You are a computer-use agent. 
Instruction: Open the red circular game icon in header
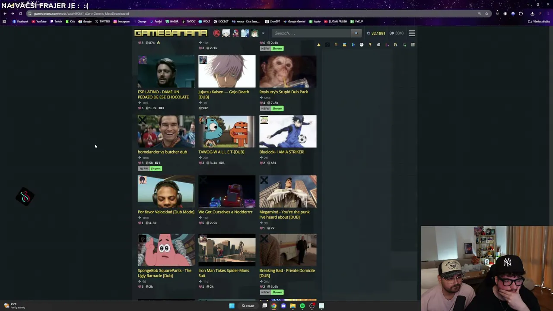[216, 33]
